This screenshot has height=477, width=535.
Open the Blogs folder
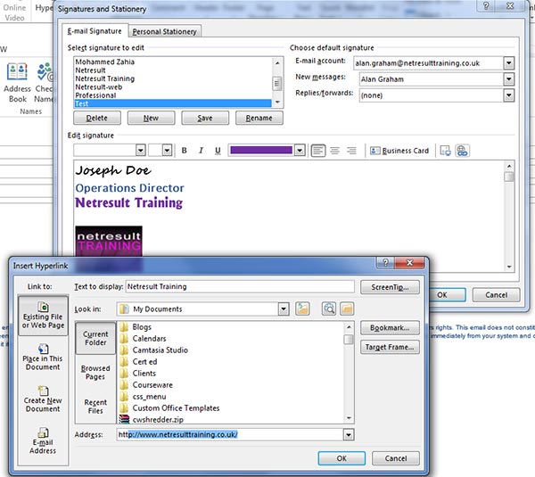(x=142, y=327)
